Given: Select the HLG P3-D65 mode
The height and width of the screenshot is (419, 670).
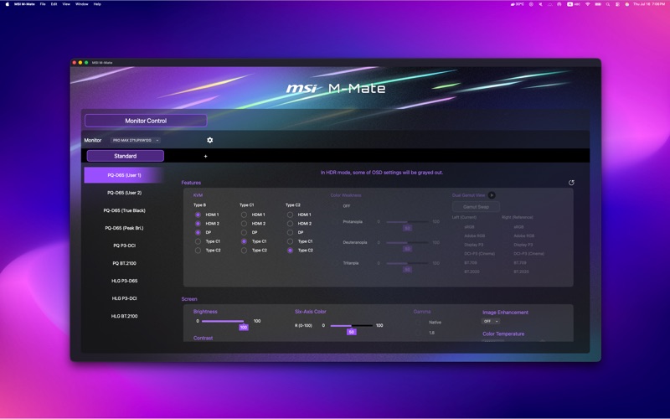Looking at the screenshot, I should click(124, 281).
